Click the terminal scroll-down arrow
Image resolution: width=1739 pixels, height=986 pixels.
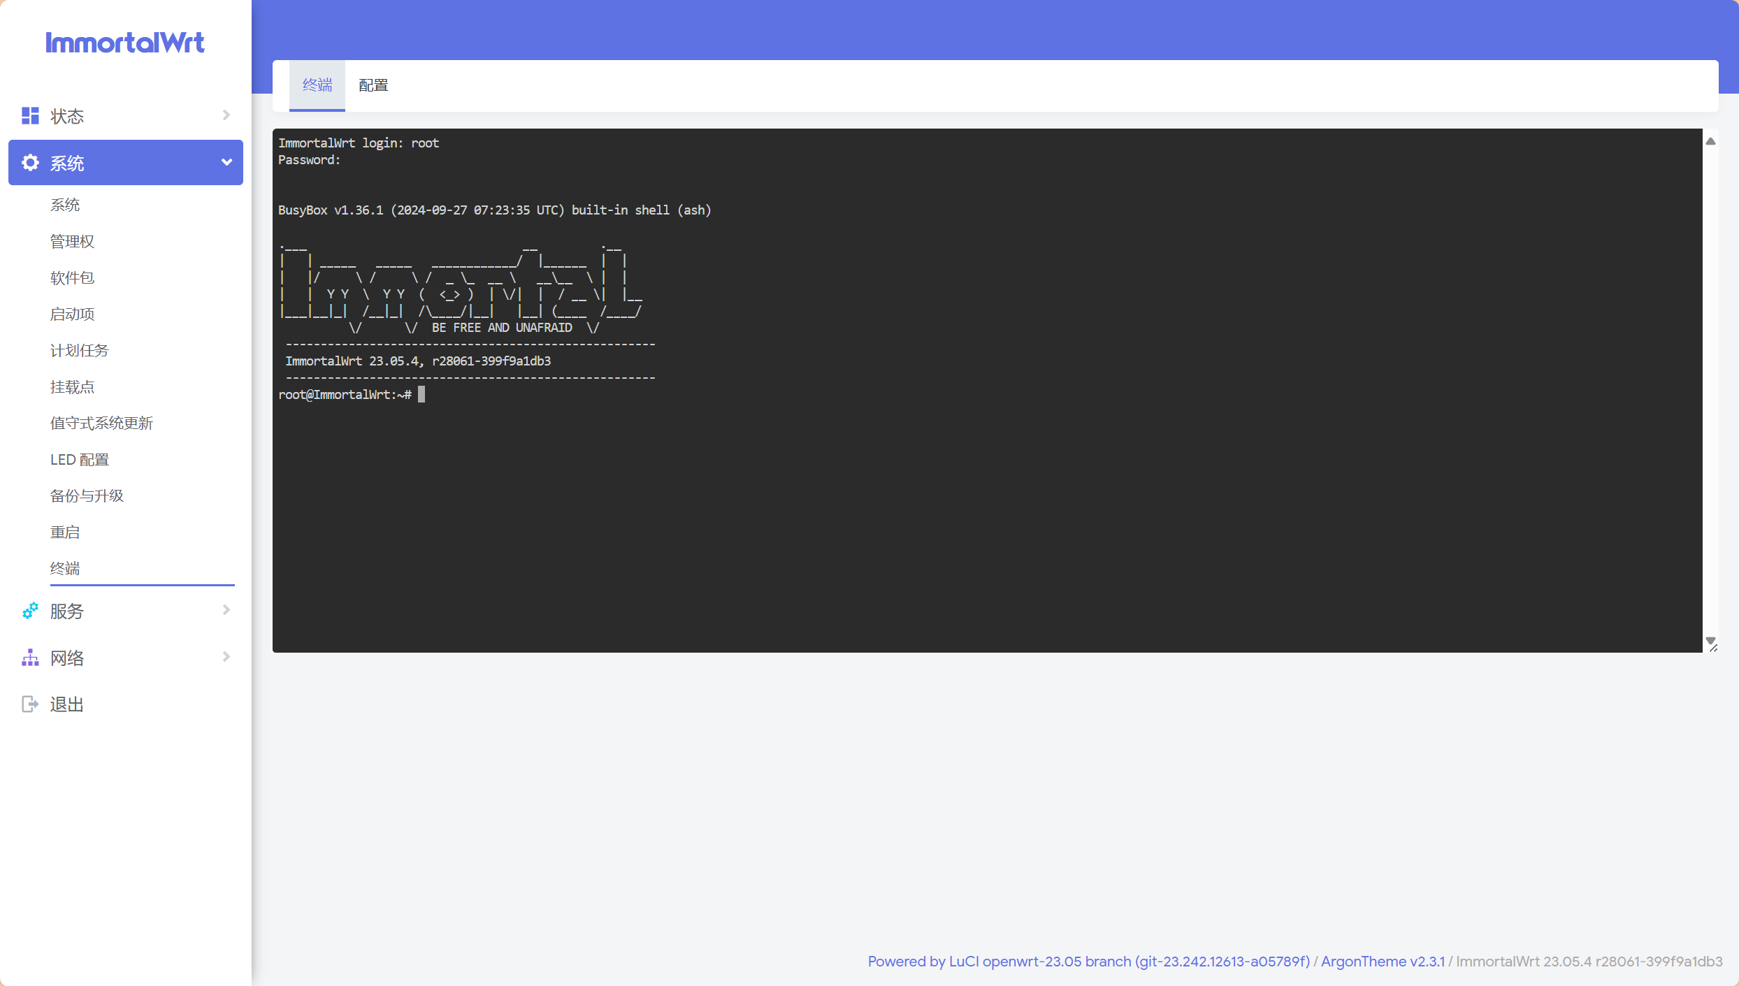click(1710, 640)
